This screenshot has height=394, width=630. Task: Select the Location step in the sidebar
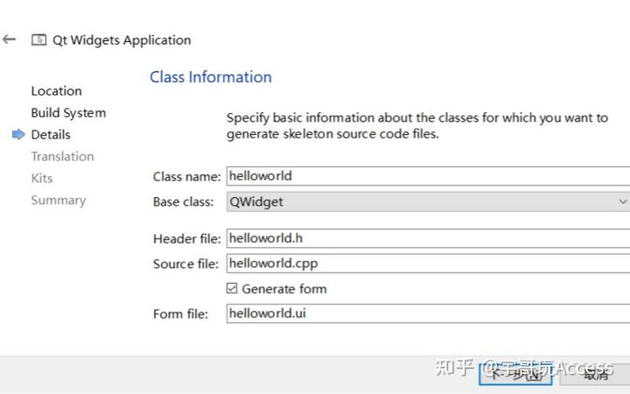pyautogui.click(x=56, y=91)
